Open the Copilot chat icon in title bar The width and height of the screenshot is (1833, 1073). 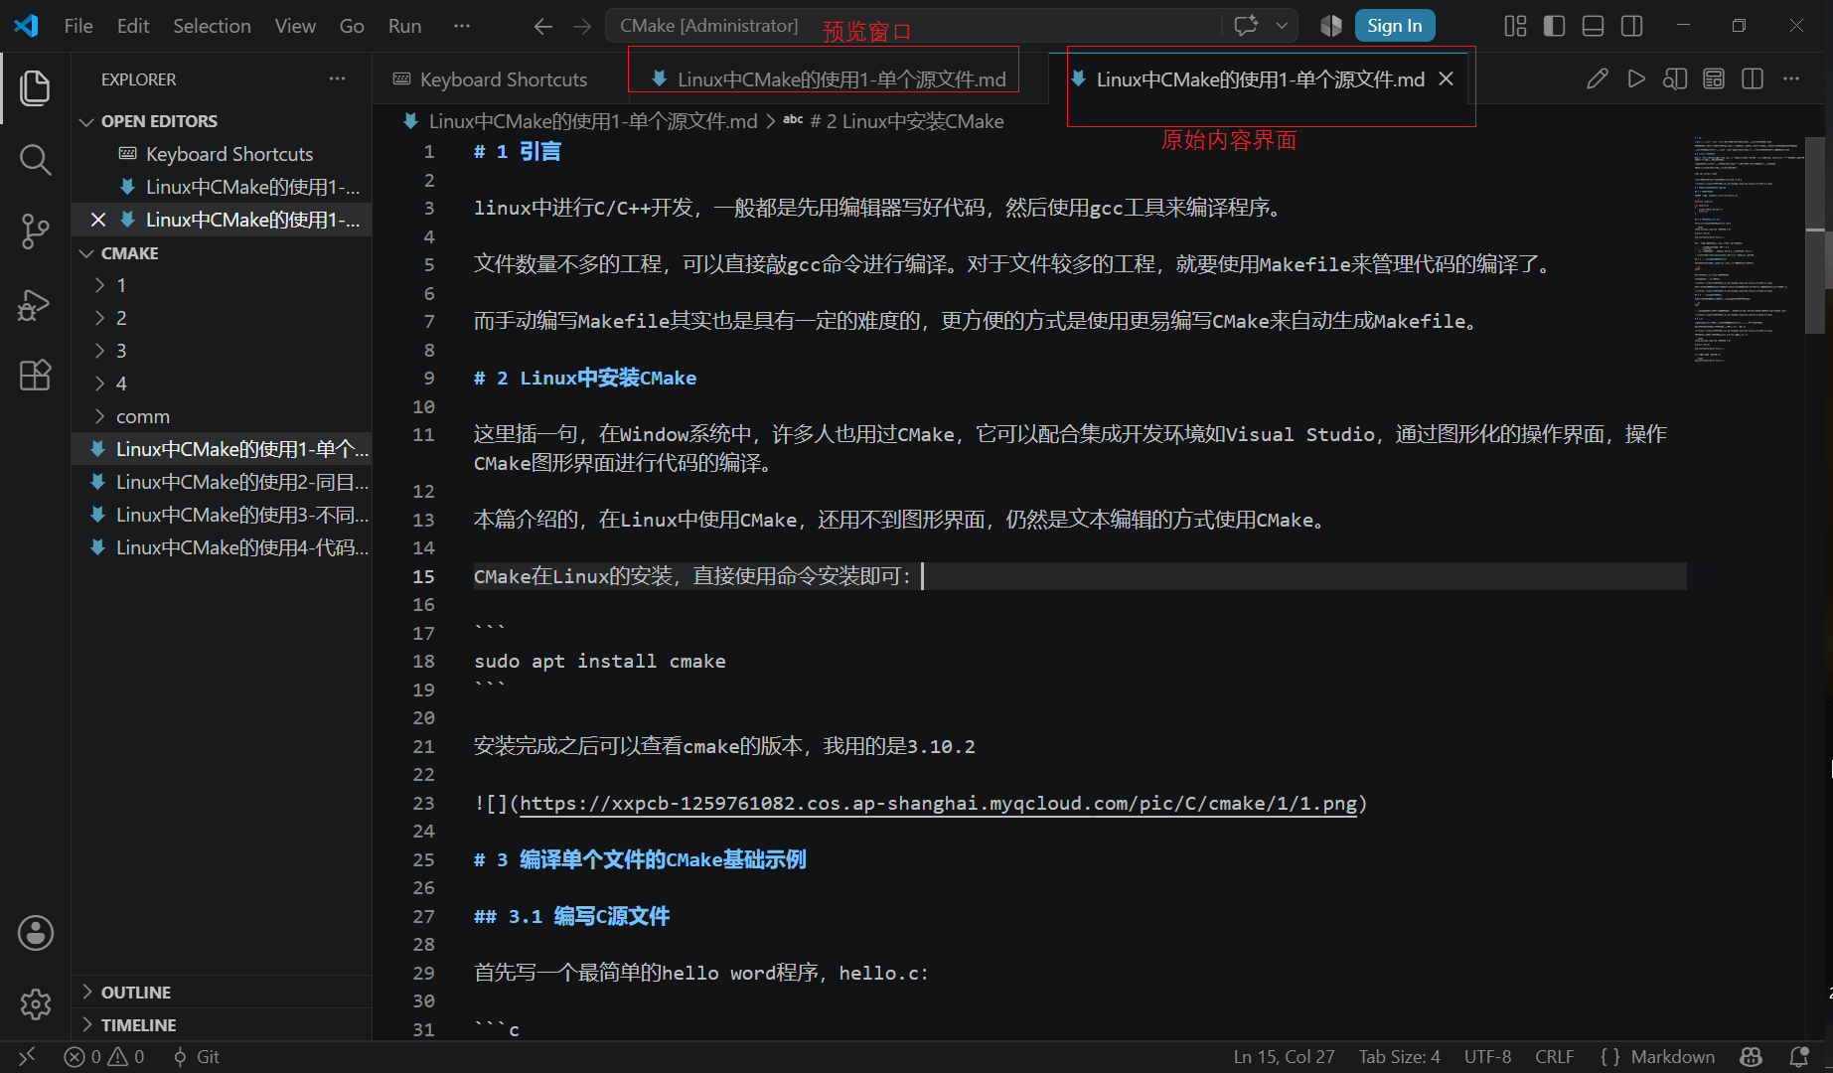pos(1246,26)
